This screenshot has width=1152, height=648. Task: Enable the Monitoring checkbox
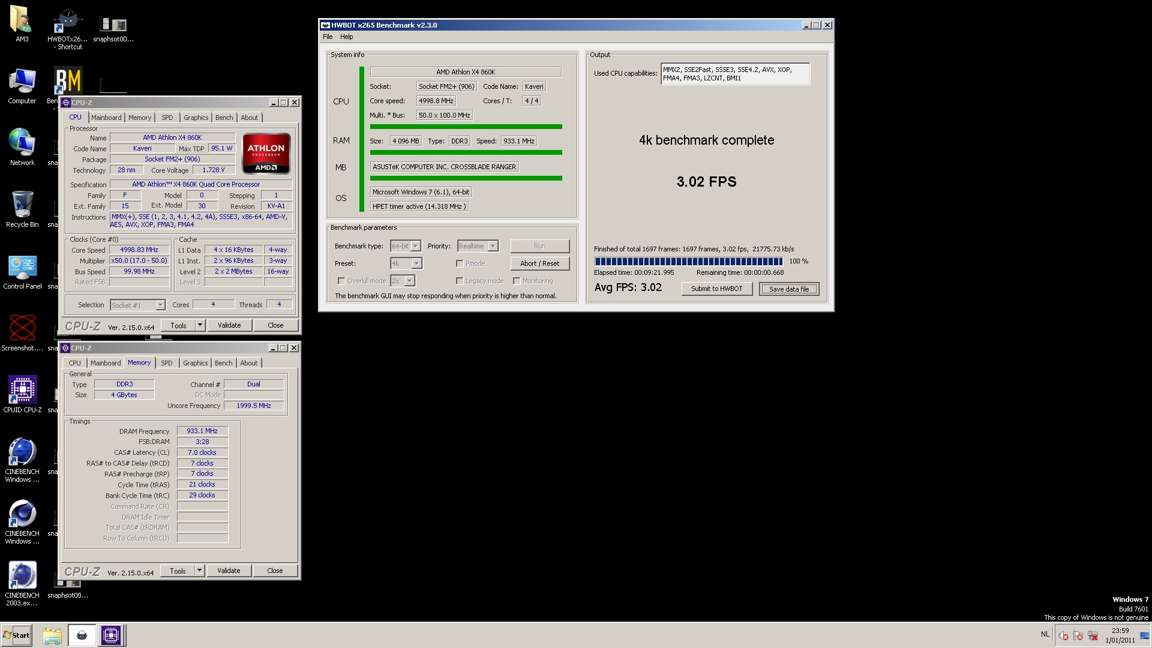517,281
